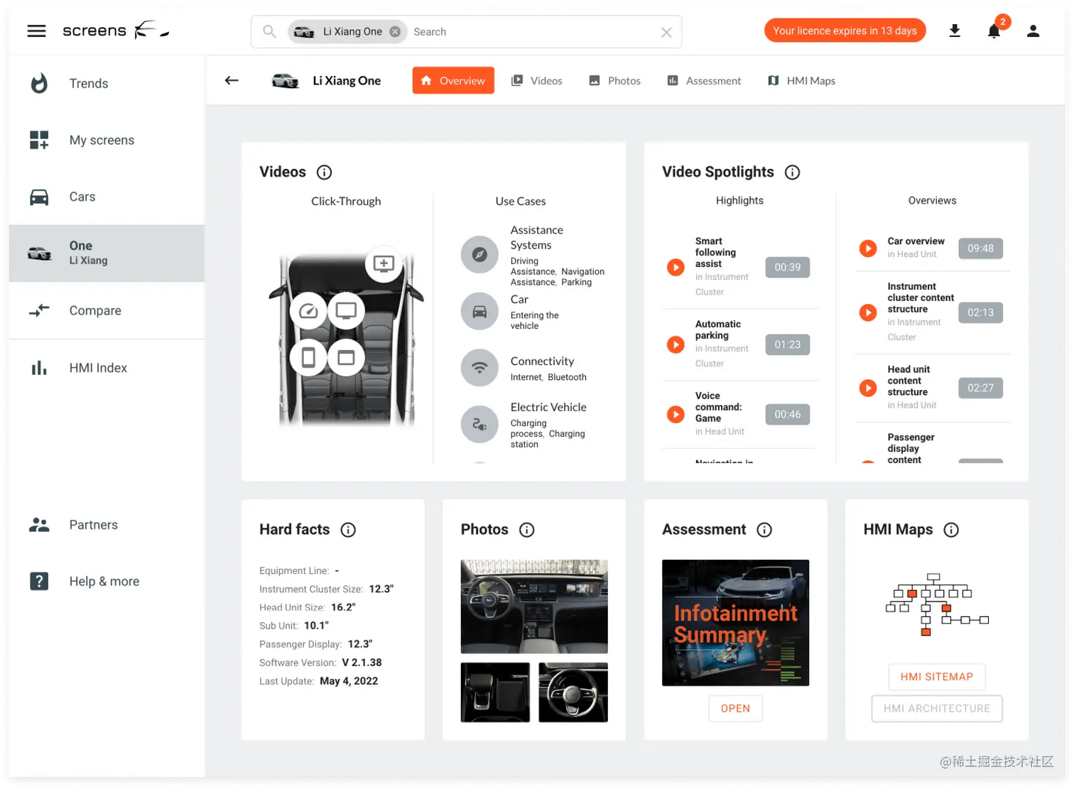Viewport: 1074px width, 789px height.
Task: Click the instrument cluster gauge icon
Action: click(x=308, y=311)
